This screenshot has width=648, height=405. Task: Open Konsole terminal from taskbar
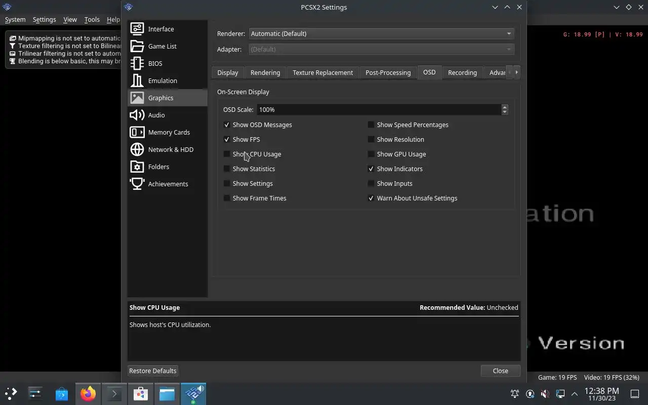point(114,393)
